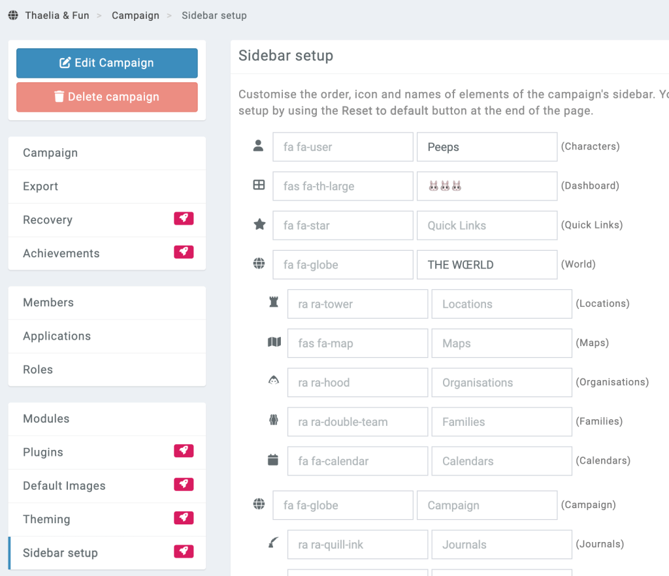Select Export from the sidebar menu
This screenshot has width=669, height=576.
(40, 186)
